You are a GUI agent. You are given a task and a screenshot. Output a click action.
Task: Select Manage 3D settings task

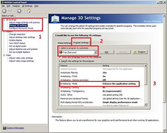point(18,25)
